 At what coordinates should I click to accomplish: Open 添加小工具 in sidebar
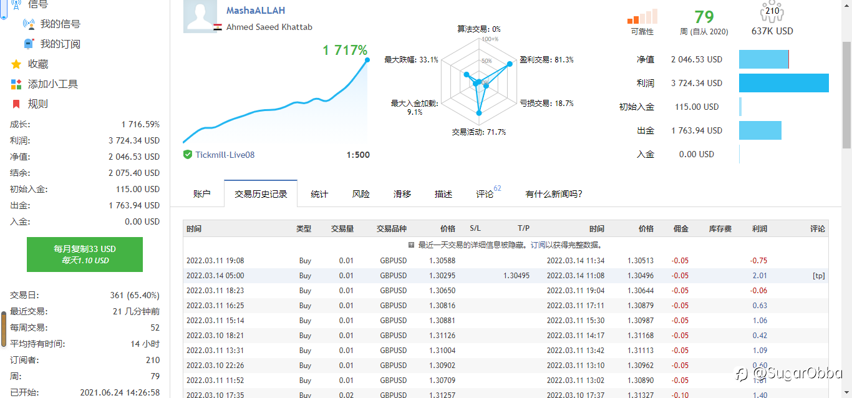tap(53, 84)
